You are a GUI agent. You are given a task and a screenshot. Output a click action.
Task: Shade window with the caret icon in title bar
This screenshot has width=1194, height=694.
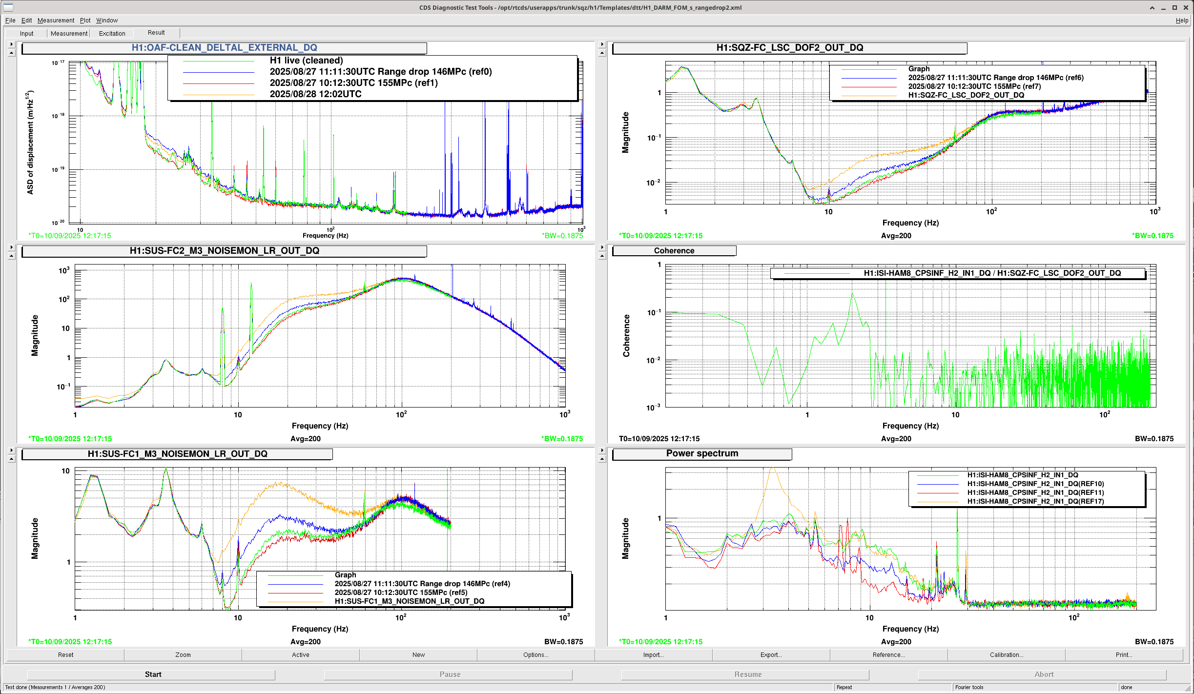[x=1152, y=7]
